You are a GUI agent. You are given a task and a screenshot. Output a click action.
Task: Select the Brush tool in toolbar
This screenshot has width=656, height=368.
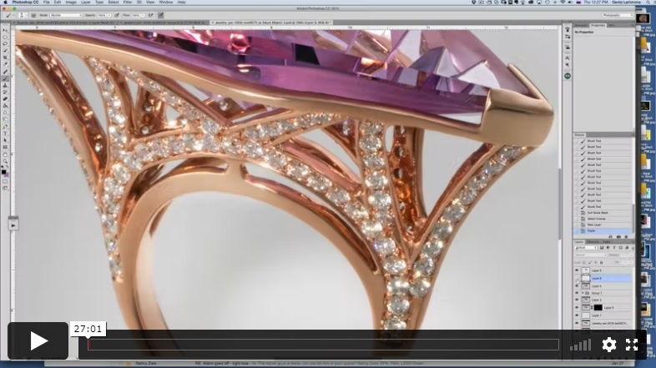[5, 78]
